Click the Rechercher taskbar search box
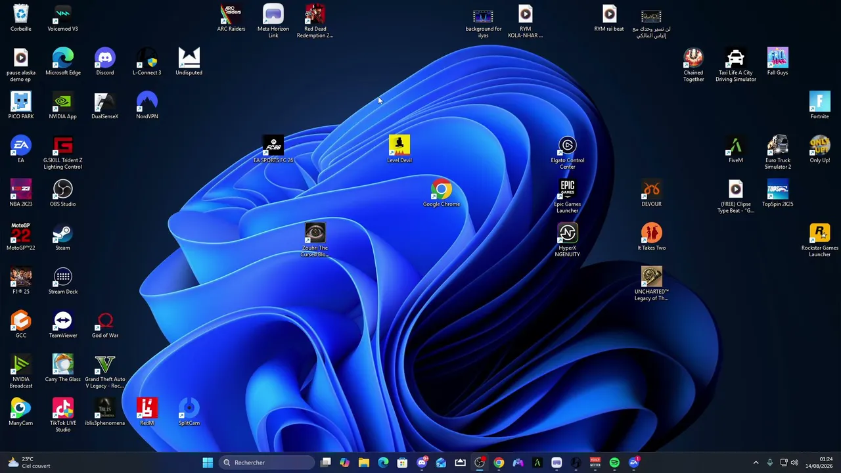The image size is (841, 473). 268,462
